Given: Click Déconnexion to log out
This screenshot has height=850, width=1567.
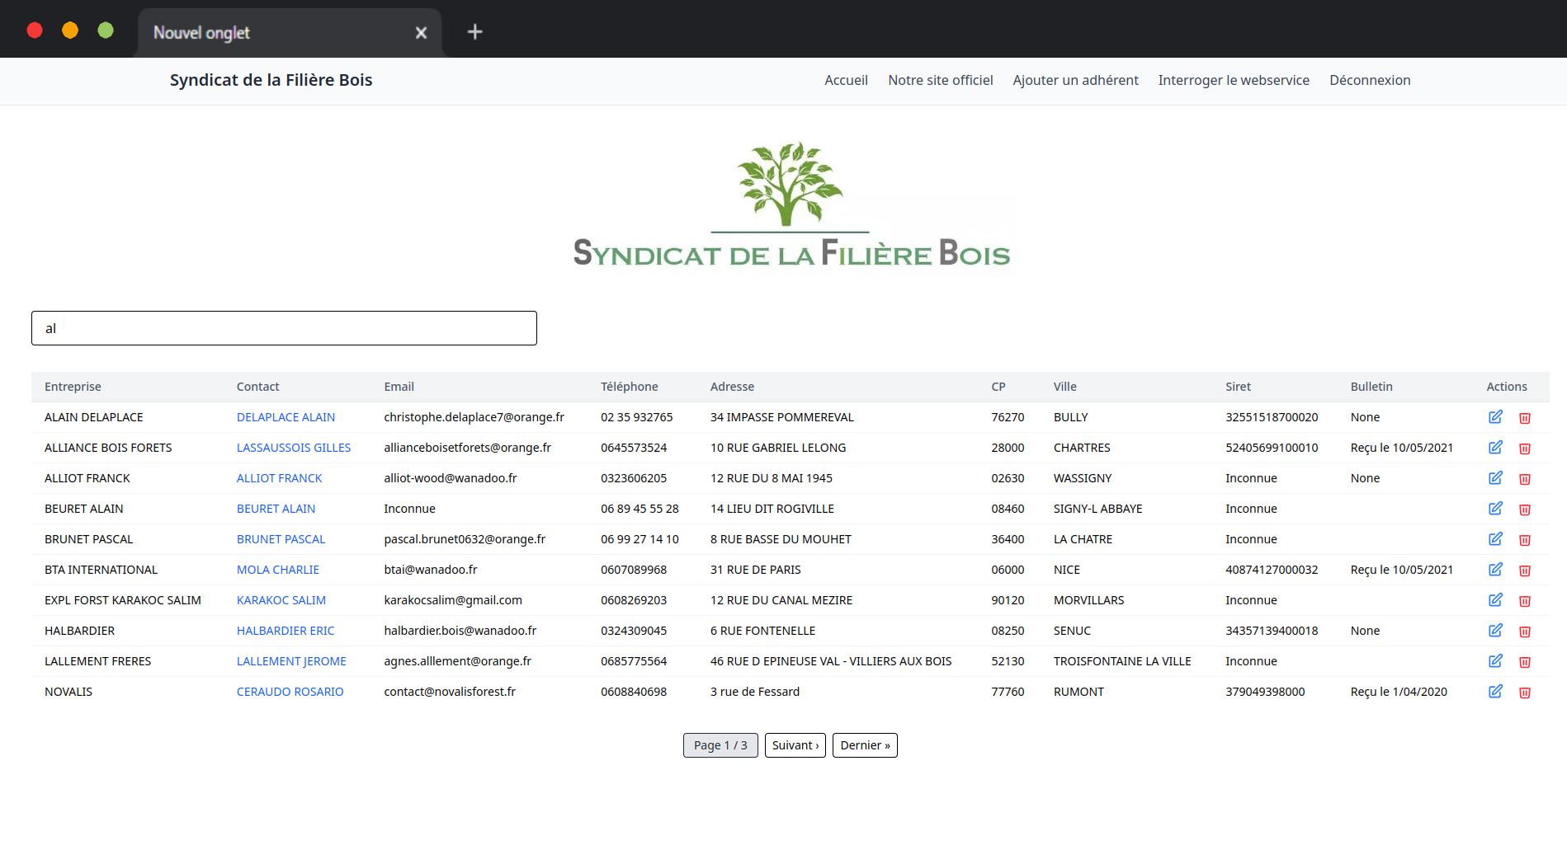Looking at the screenshot, I should pyautogui.click(x=1370, y=80).
